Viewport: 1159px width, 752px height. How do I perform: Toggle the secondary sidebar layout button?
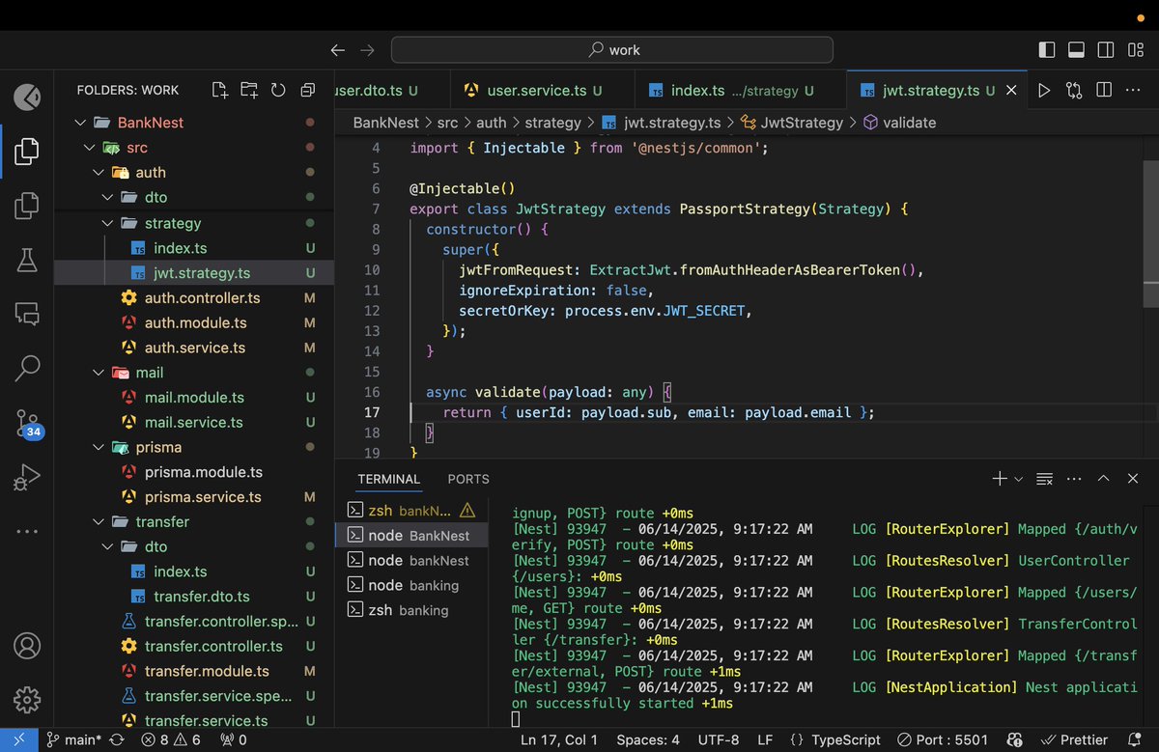coord(1107,50)
